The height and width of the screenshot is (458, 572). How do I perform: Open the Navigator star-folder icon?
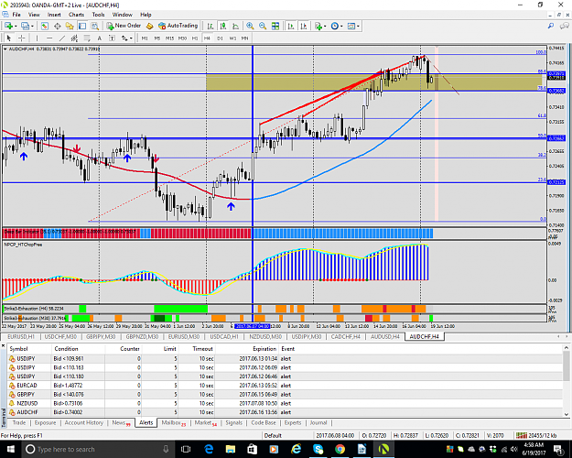[x=70, y=26]
